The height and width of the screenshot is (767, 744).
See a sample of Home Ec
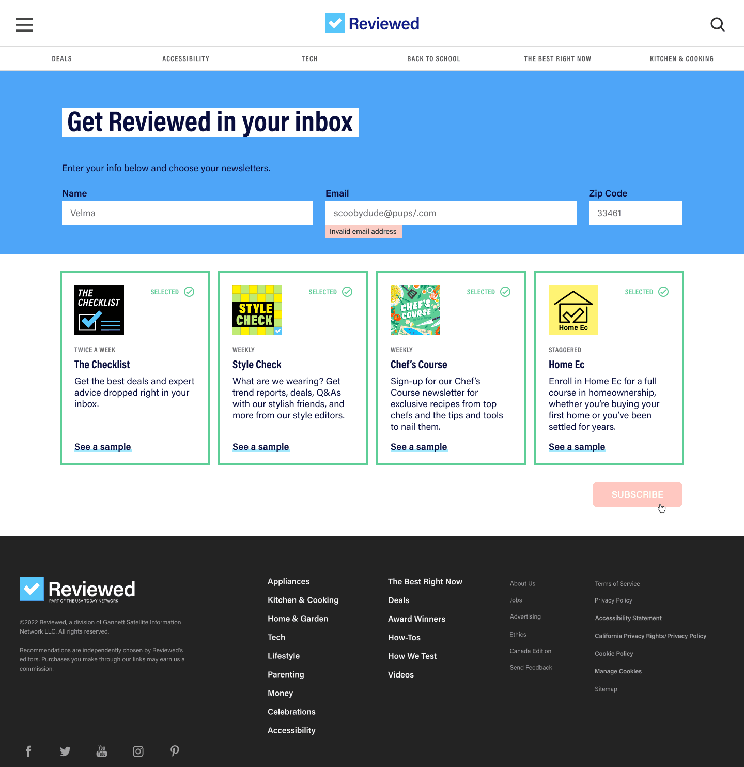click(577, 447)
